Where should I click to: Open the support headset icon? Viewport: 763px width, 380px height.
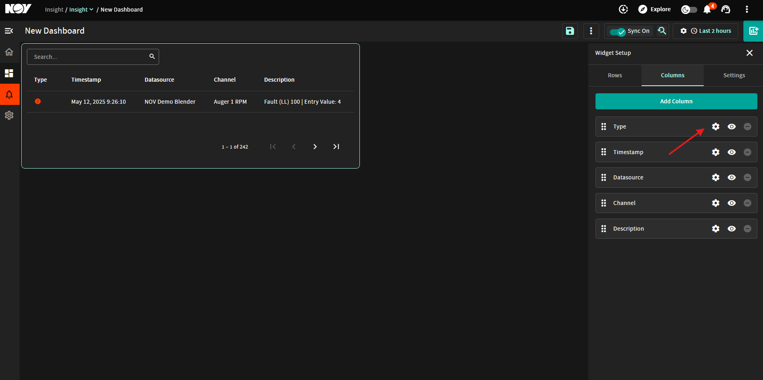coord(726,9)
